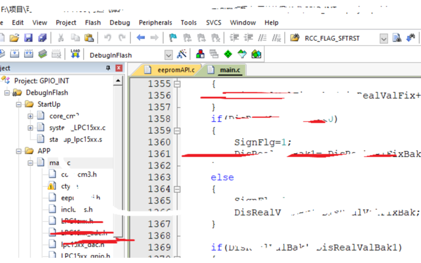Screen dimensions: 421x263
Task: Unindent the selected lines
Action: [x=248, y=38]
